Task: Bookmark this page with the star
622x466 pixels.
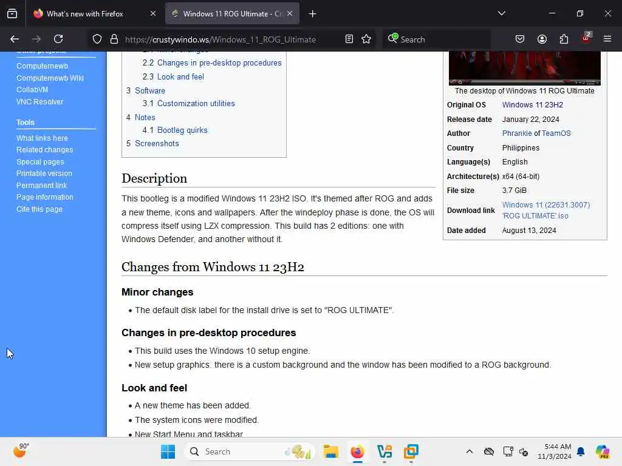Action: tap(366, 39)
